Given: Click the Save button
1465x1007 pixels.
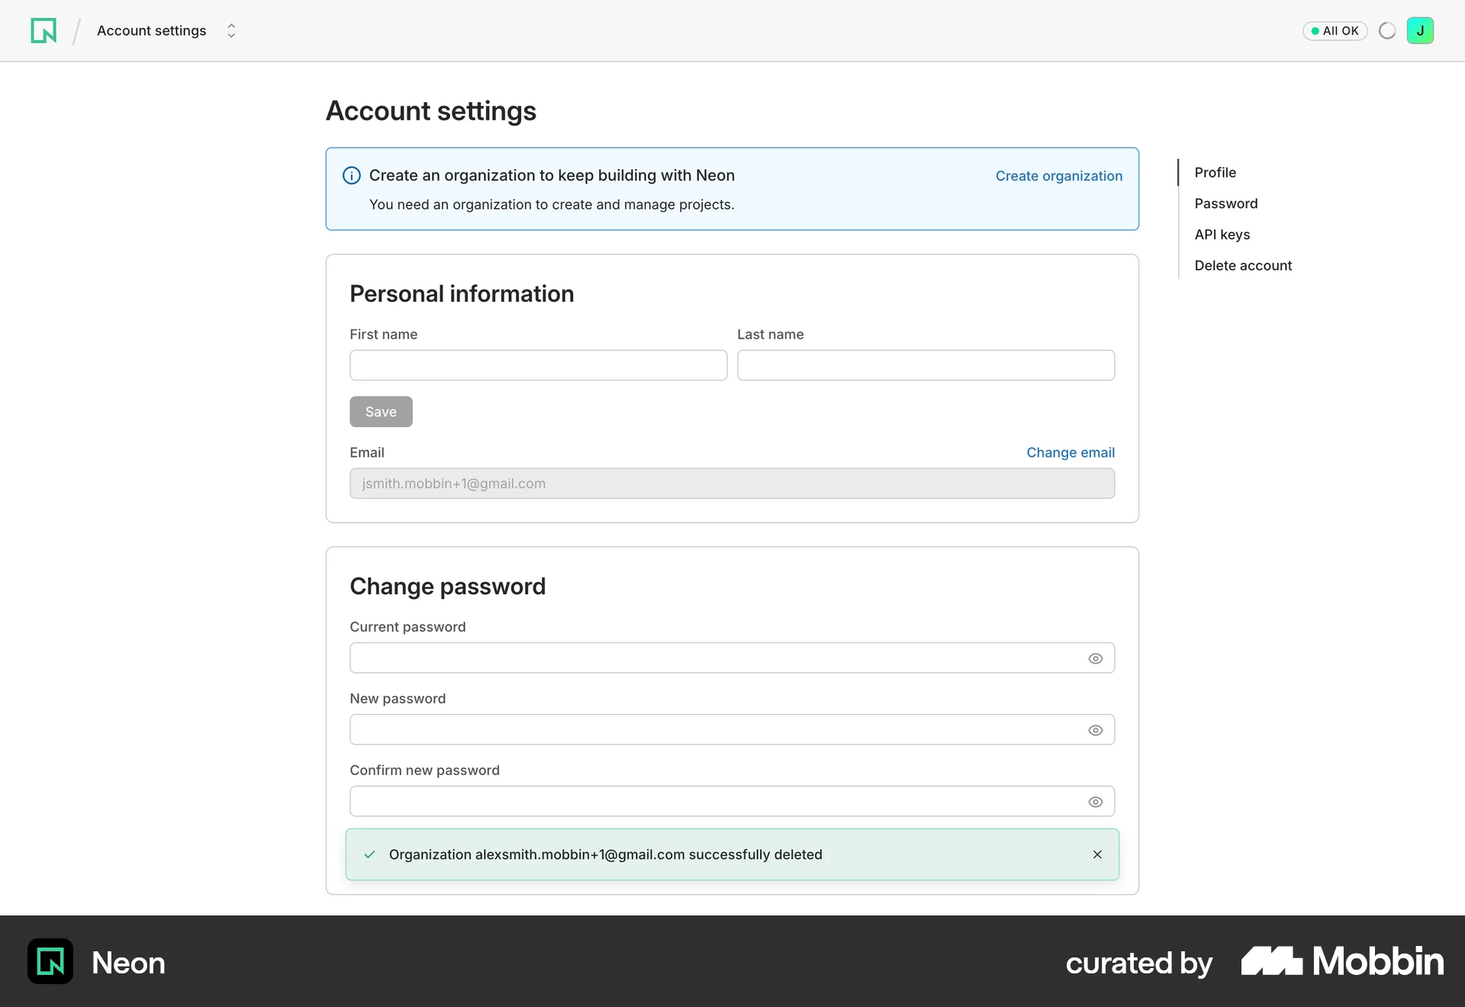Looking at the screenshot, I should tap(381, 412).
